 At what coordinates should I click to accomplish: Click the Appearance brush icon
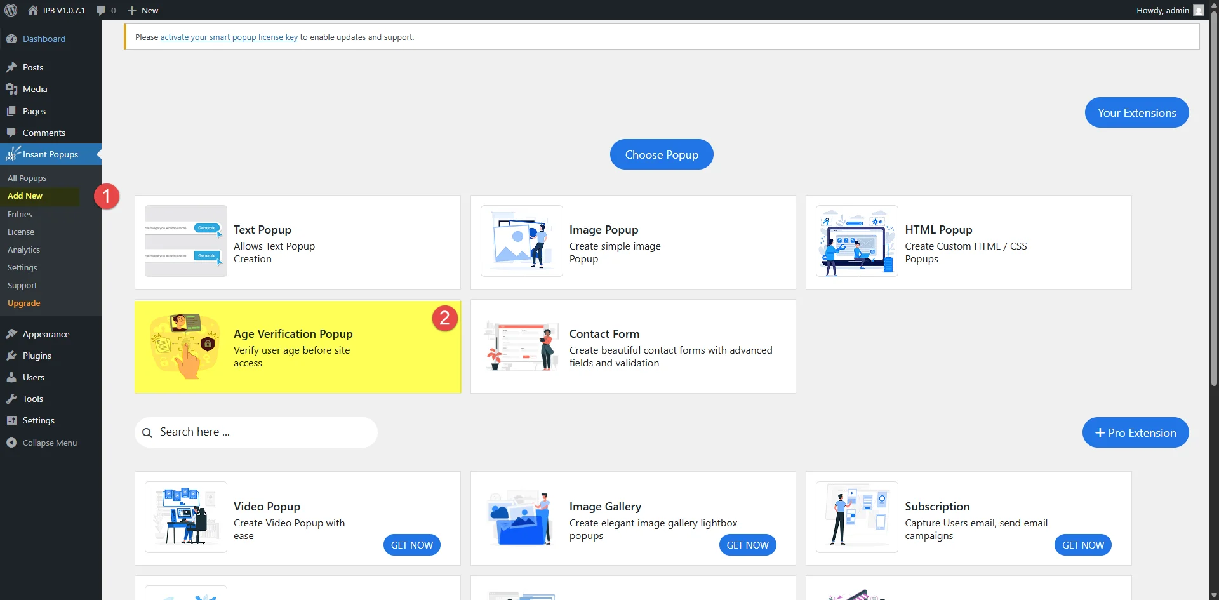(x=11, y=334)
